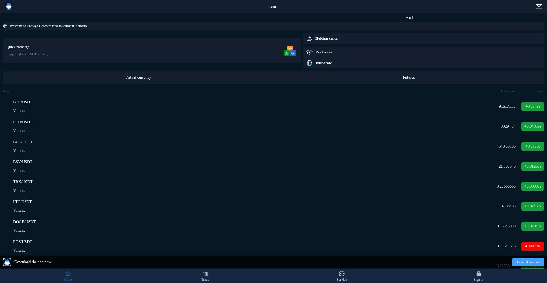Viewport: 547px width, 283px height.
Task: Go to Home in bottom navigation
Action: point(68,276)
